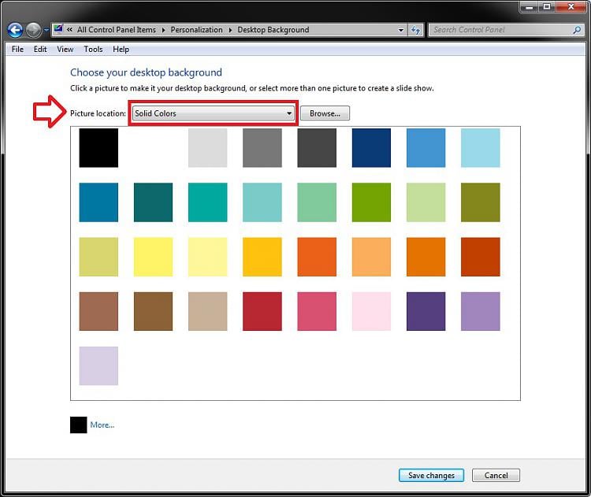The width and height of the screenshot is (591, 497).
Task: Select the medium lavender purple swatch
Action: [x=481, y=311]
